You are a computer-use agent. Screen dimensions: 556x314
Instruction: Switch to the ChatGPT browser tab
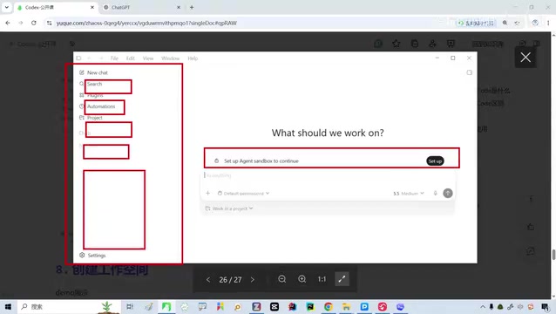point(142,7)
